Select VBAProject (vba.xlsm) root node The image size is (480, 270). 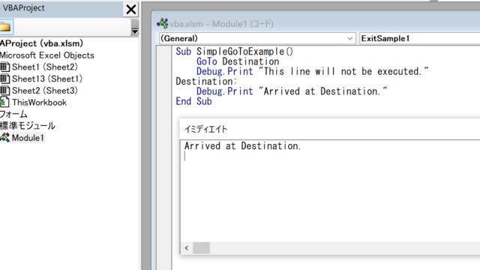tap(42, 43)
